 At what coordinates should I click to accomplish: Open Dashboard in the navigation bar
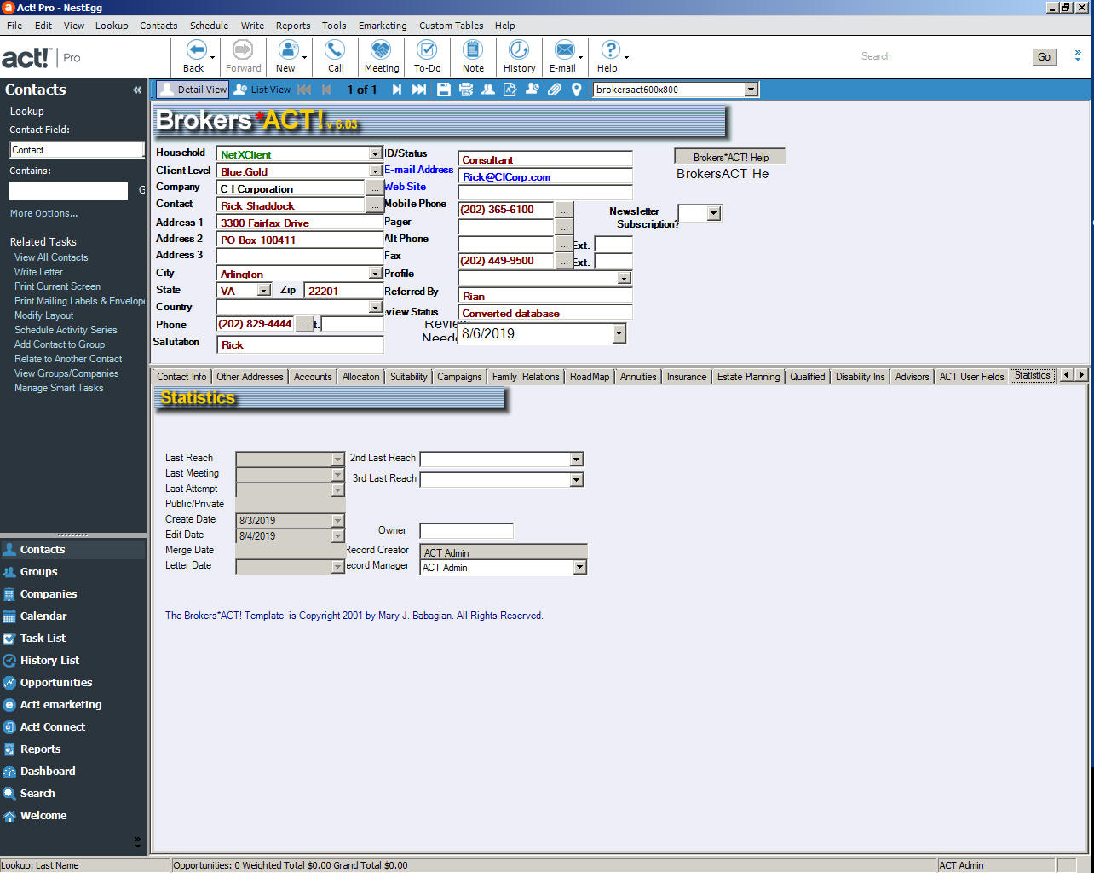tap(48, 772)
